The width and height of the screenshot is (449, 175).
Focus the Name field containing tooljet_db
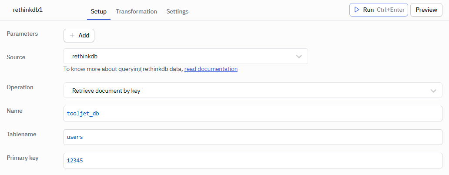252,114
